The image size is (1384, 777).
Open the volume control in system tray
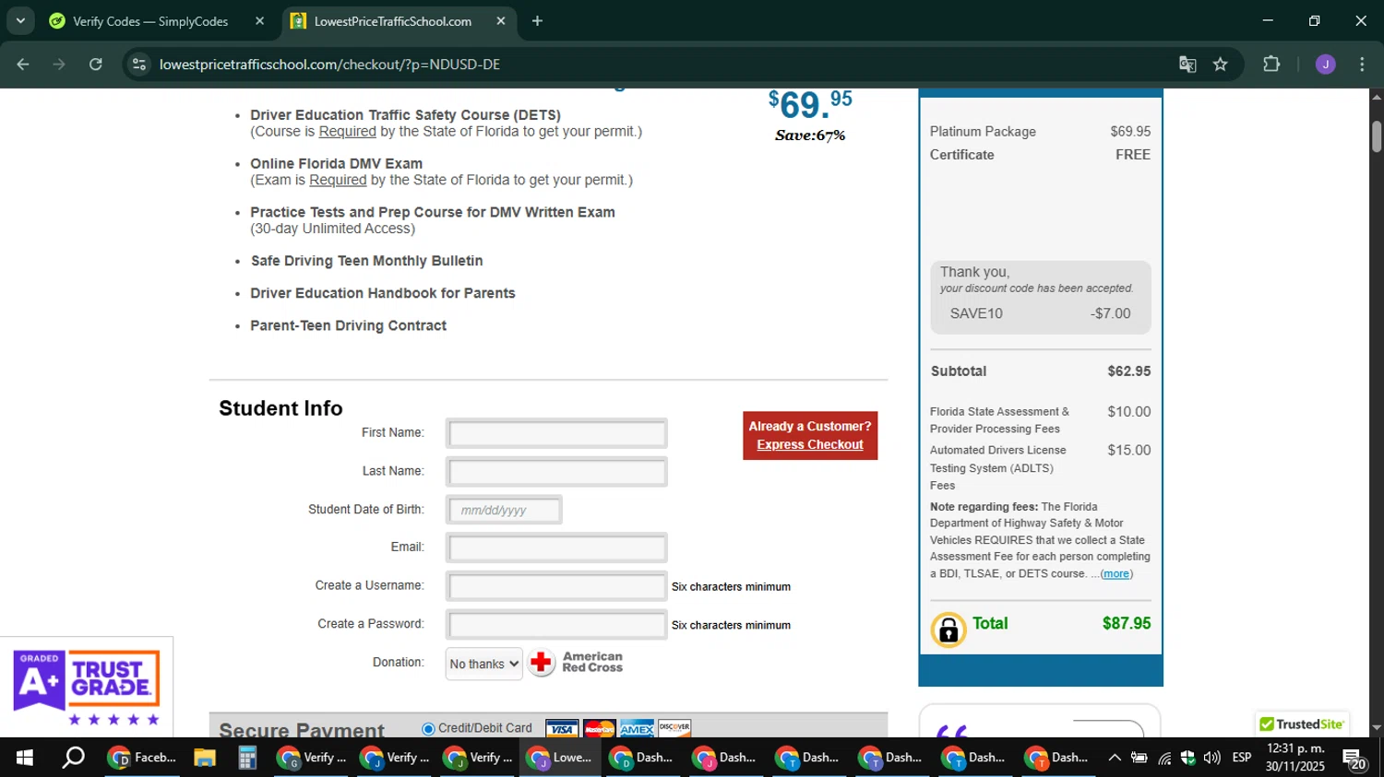pos(1212,758)
